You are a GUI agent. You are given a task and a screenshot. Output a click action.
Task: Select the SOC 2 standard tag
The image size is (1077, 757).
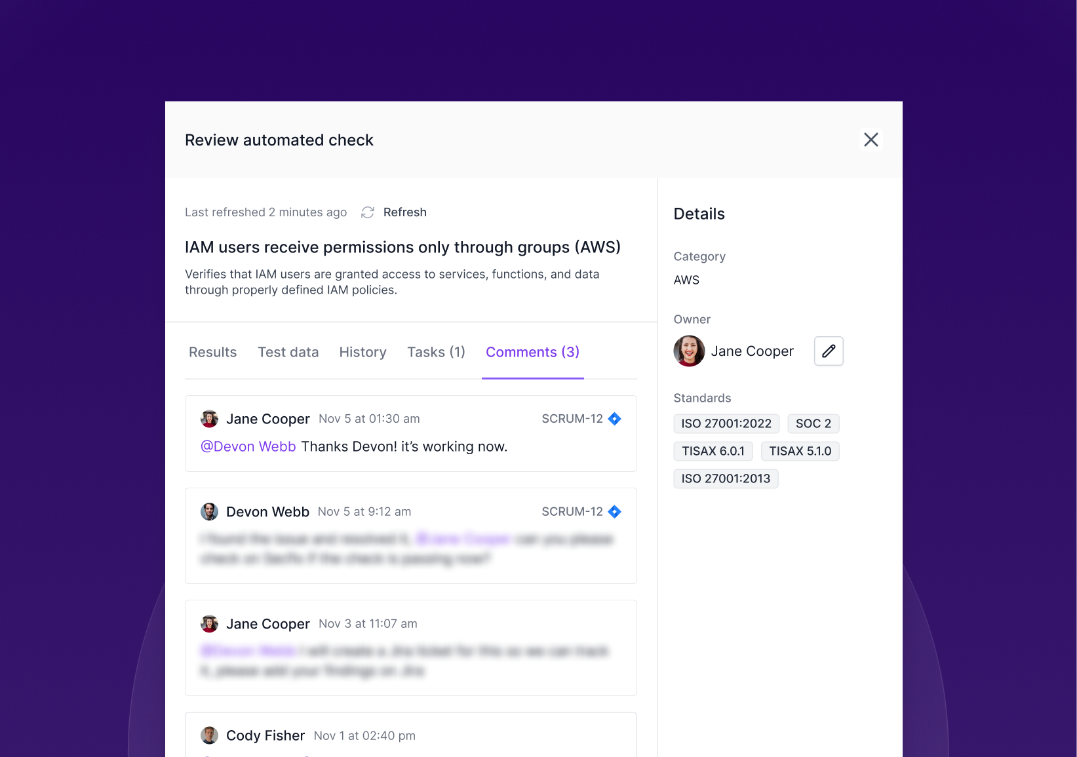coord(813,423)
